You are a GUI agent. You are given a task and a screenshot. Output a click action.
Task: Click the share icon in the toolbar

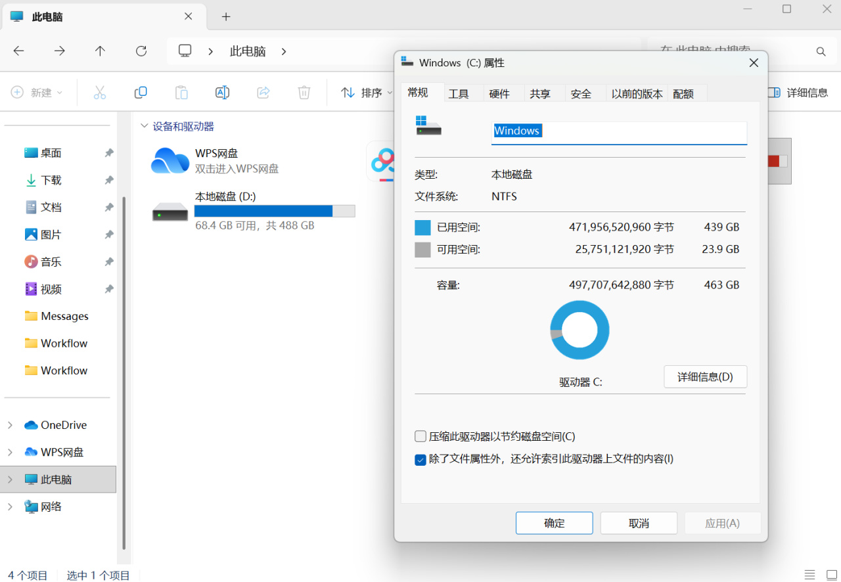(263, 93)
